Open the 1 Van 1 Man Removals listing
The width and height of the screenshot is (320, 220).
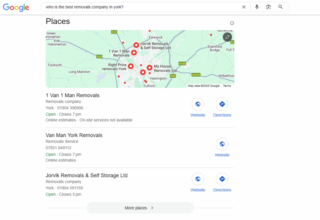pos(72,95)
